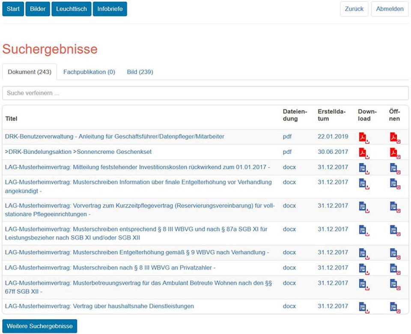Image resolution: width=411 pixels, height=334 pixels.
Task: Load more with Weitere Suchergebnisse
Action: click(x=40, y=326)
